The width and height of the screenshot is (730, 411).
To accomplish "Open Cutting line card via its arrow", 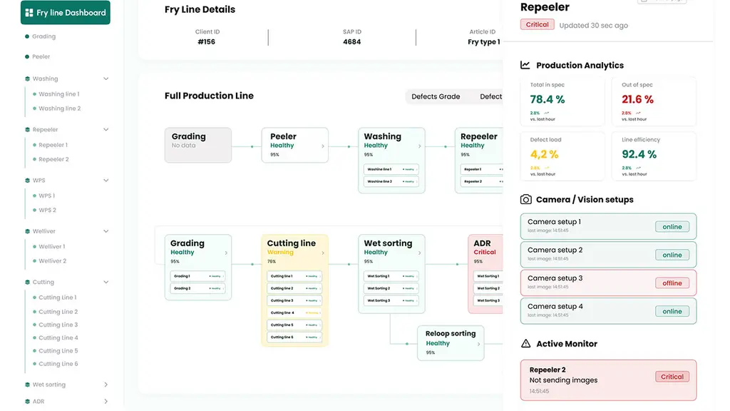I will [323, 253].
